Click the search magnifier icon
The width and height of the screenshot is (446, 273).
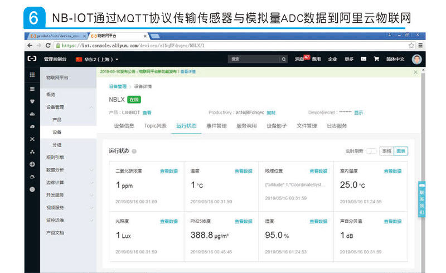click(x=284, y=59)
